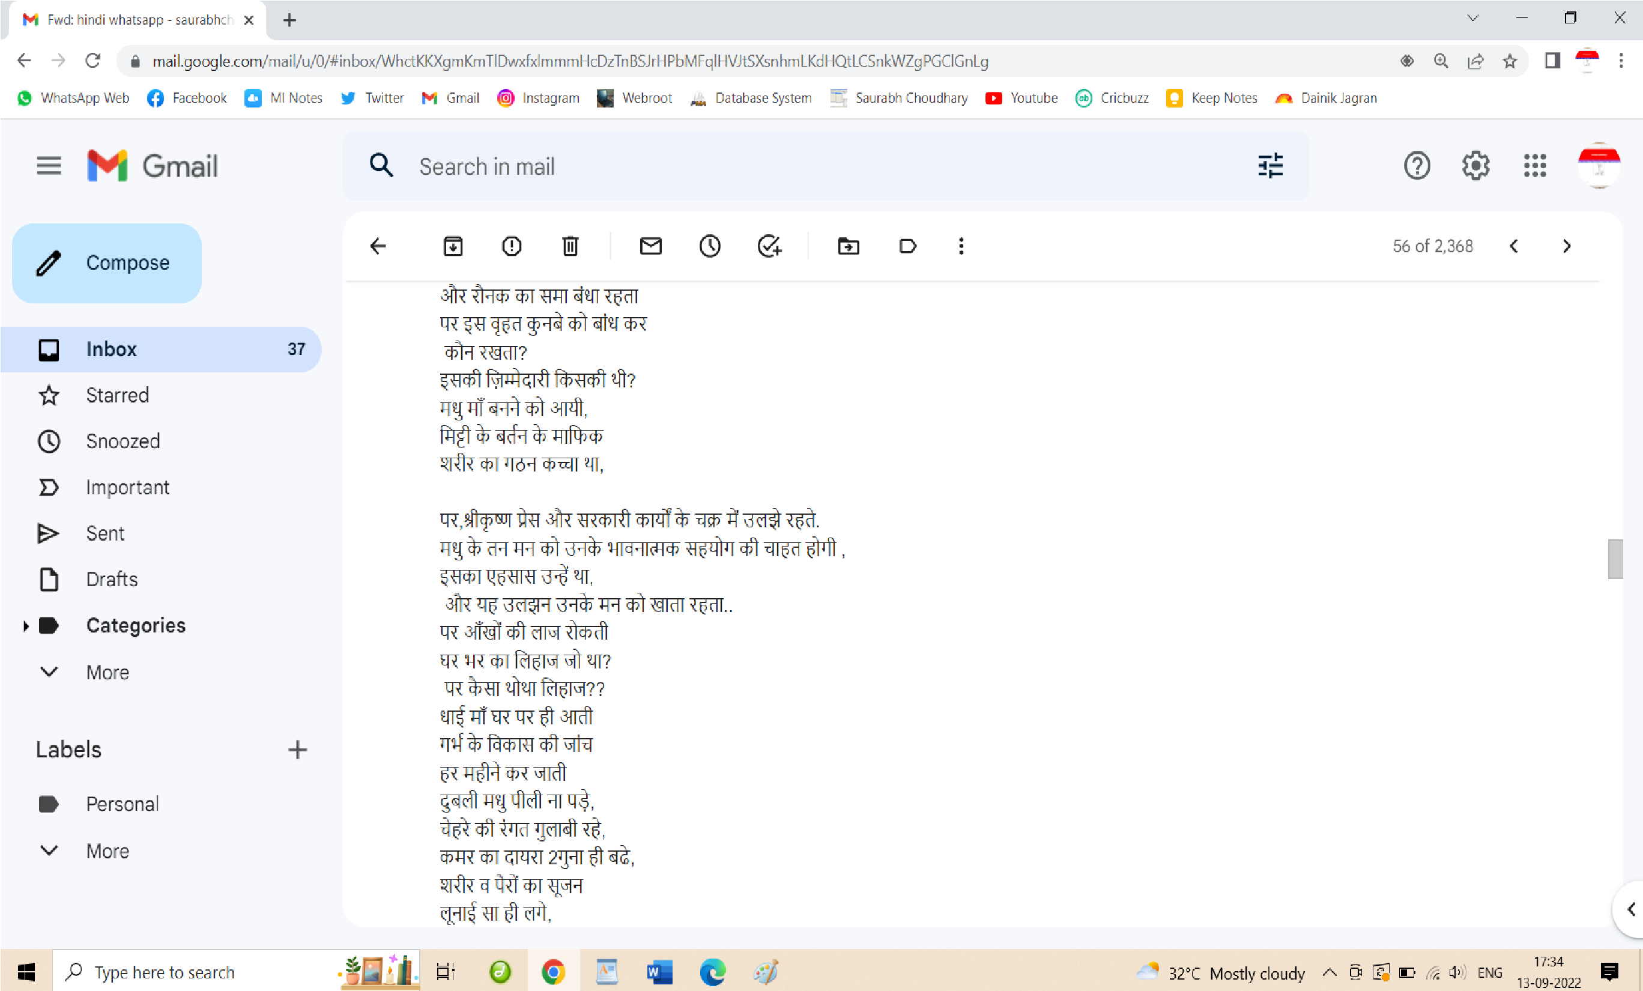The width and height of the screenshot is (1643, 991).
Task: Toggle the browser side panel
Action: (x=1552, y=61)
